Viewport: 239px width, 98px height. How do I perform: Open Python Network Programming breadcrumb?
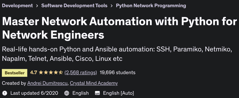(151, 6)
